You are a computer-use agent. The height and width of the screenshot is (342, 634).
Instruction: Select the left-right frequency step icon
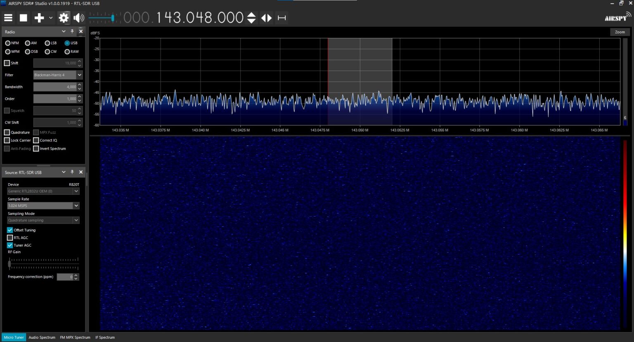click(x=266, y=18)
